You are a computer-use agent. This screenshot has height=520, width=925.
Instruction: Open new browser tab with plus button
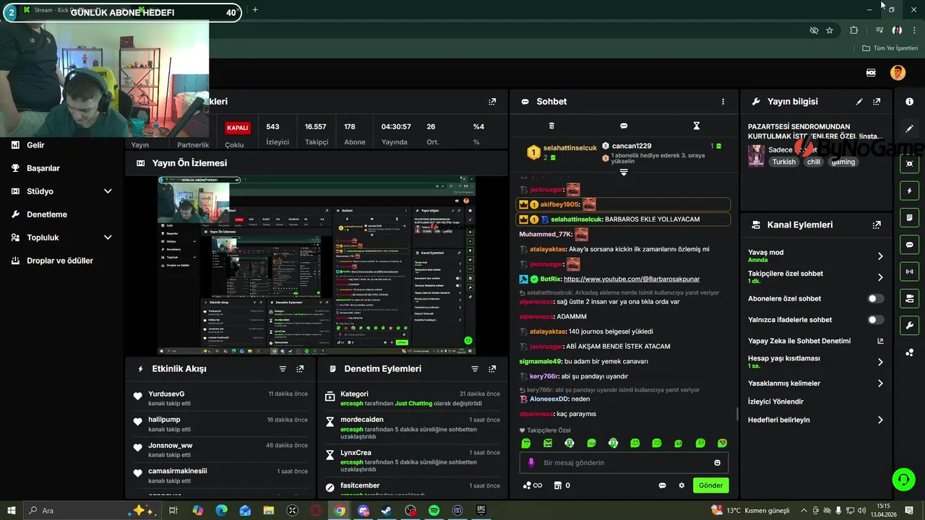pyautogui.click(x=255, y=10)
